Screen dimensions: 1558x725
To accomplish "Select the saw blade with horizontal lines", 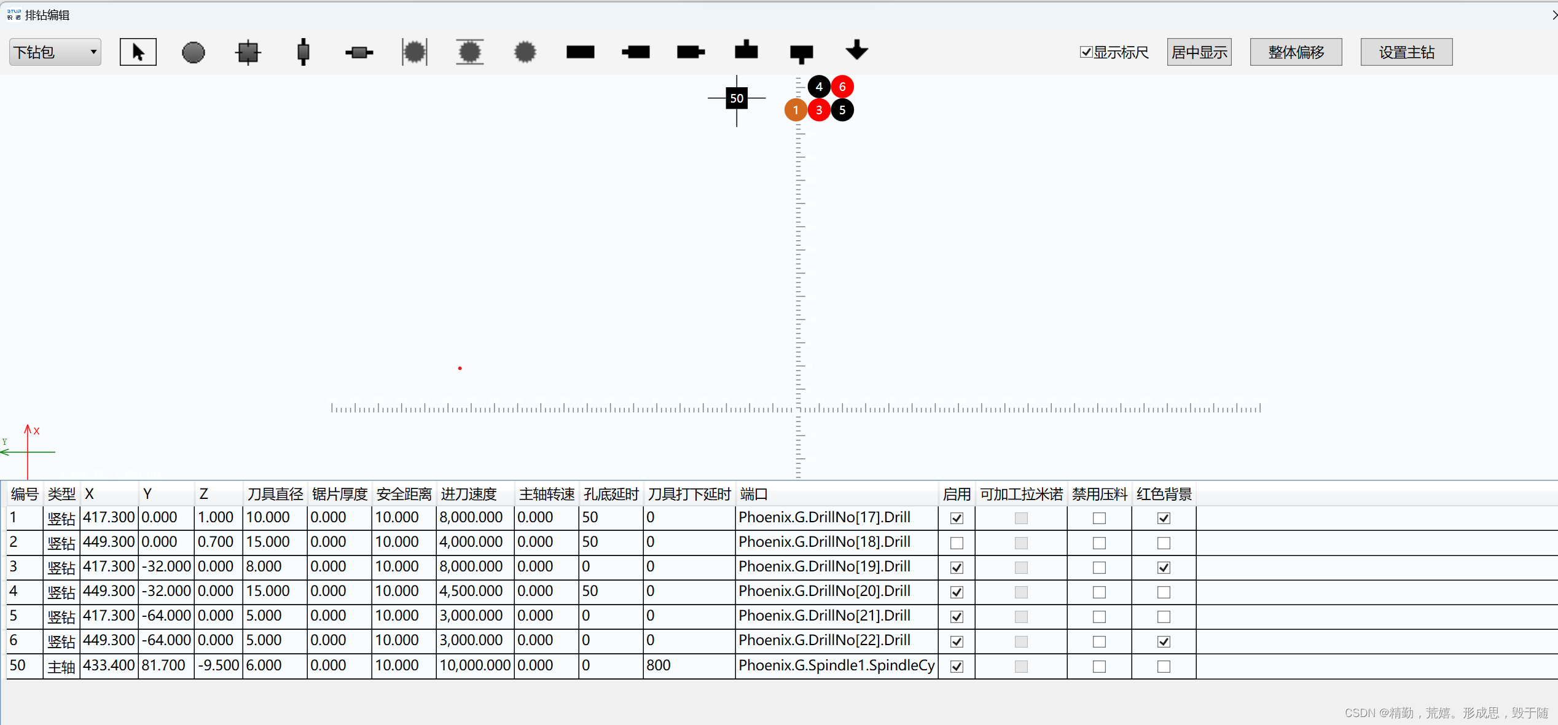I will coord(469,52).
